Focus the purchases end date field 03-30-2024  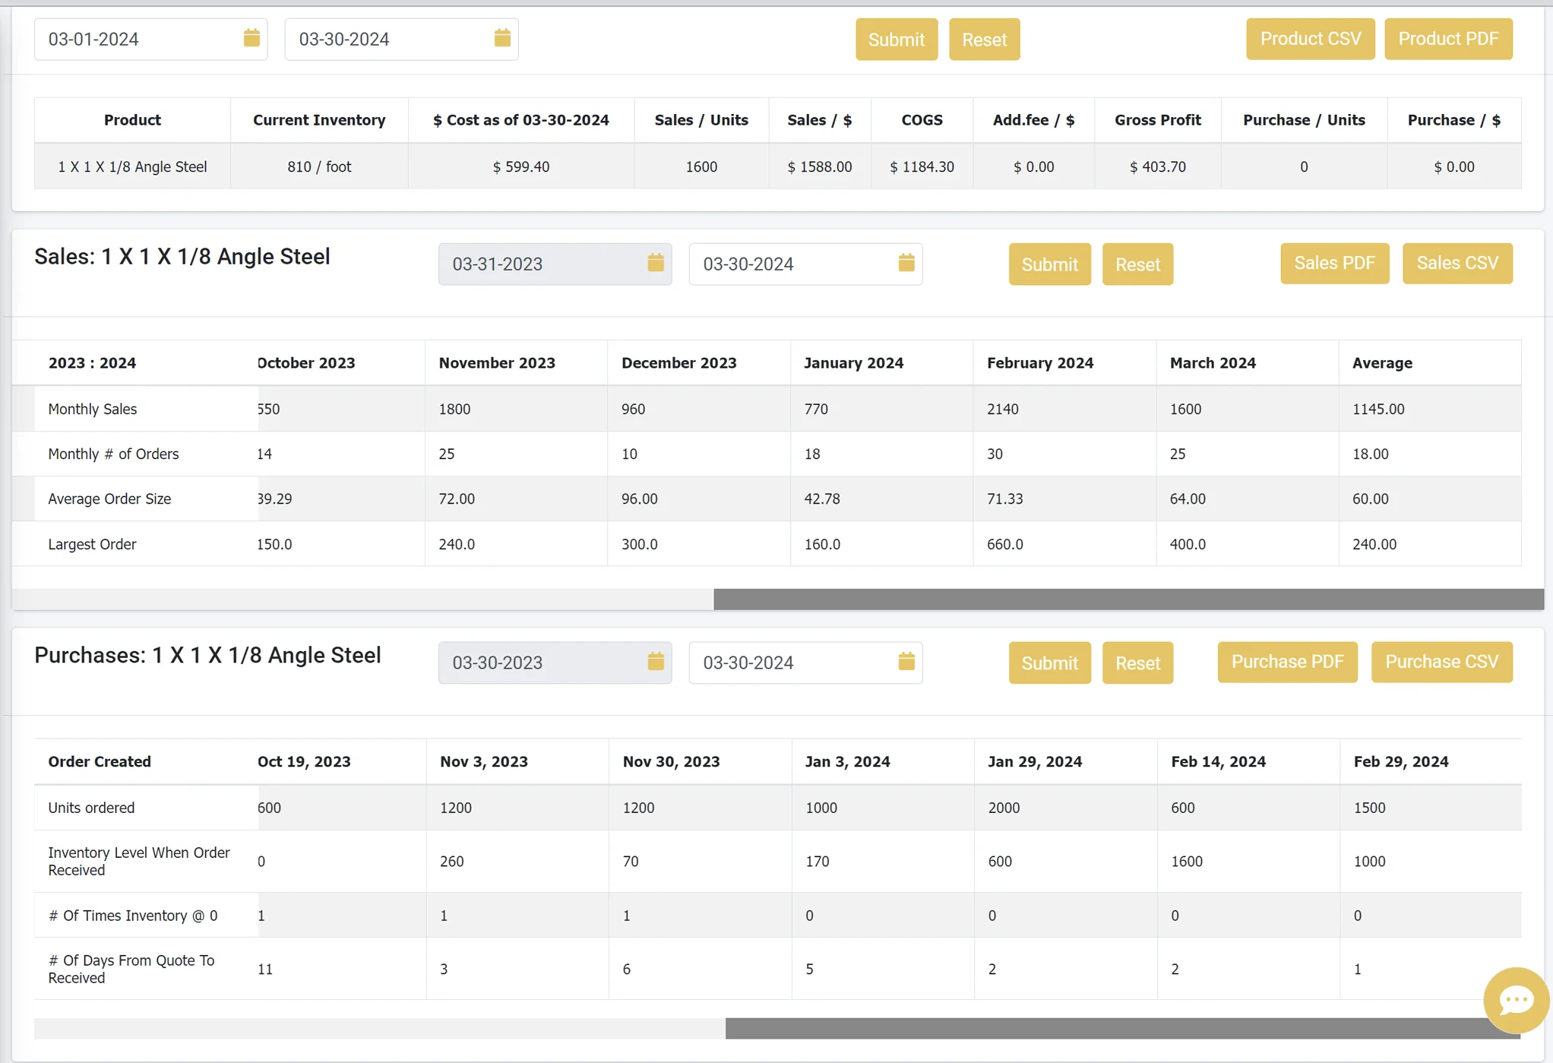pos(790,663)
